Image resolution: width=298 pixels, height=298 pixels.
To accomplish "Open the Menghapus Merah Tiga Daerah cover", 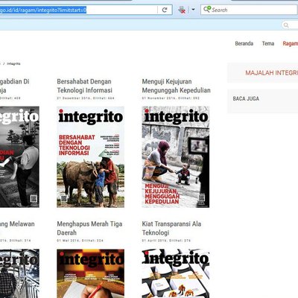I will [x=90, y=273].
